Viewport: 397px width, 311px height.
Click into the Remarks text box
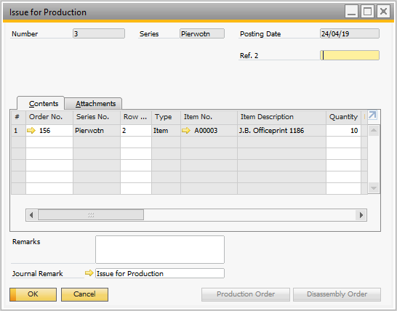160,249
